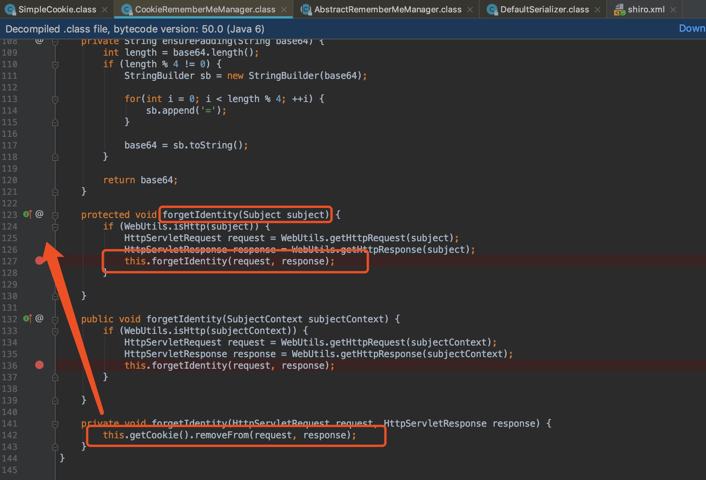706x480 pixels.
Task: Click 'WebUtils.getHttpResponse(subjectContext)' on line 135
Action: point(400,354)
